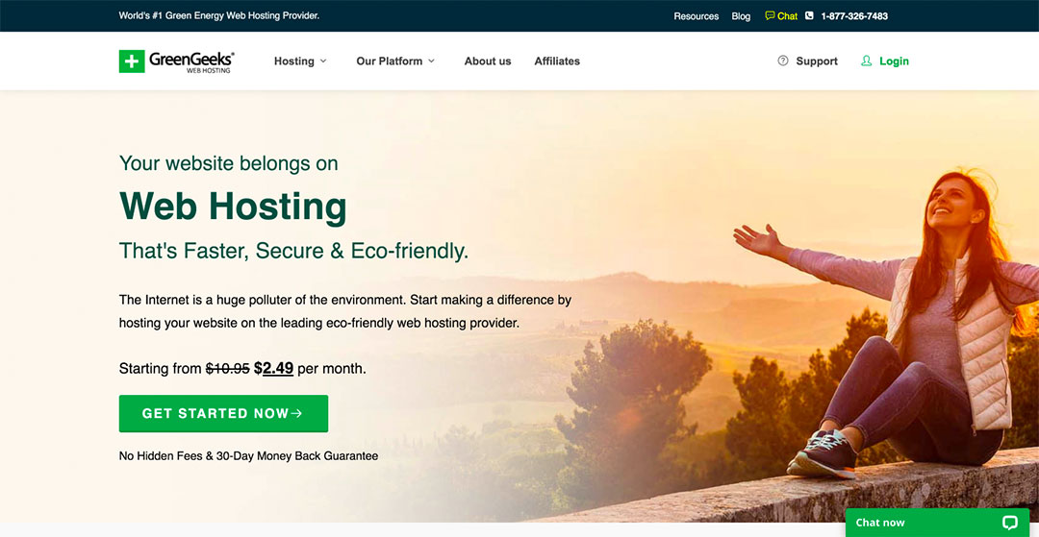1039x537 pixels.
Task: Click the question mark Support icon
Action: 782,61
